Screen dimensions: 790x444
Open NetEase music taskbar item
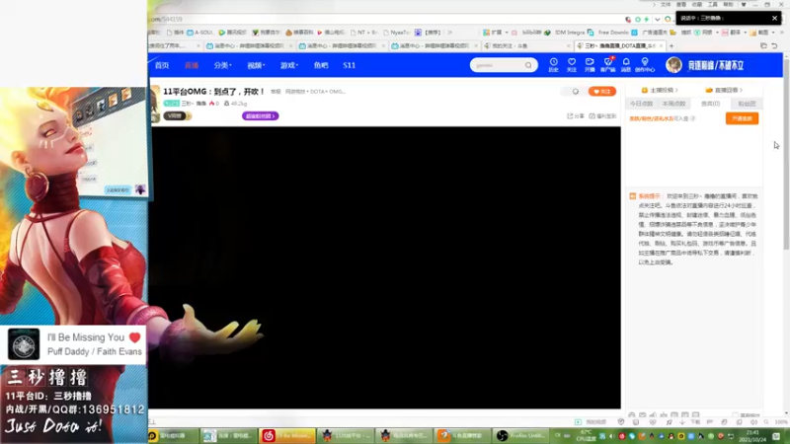286,436
